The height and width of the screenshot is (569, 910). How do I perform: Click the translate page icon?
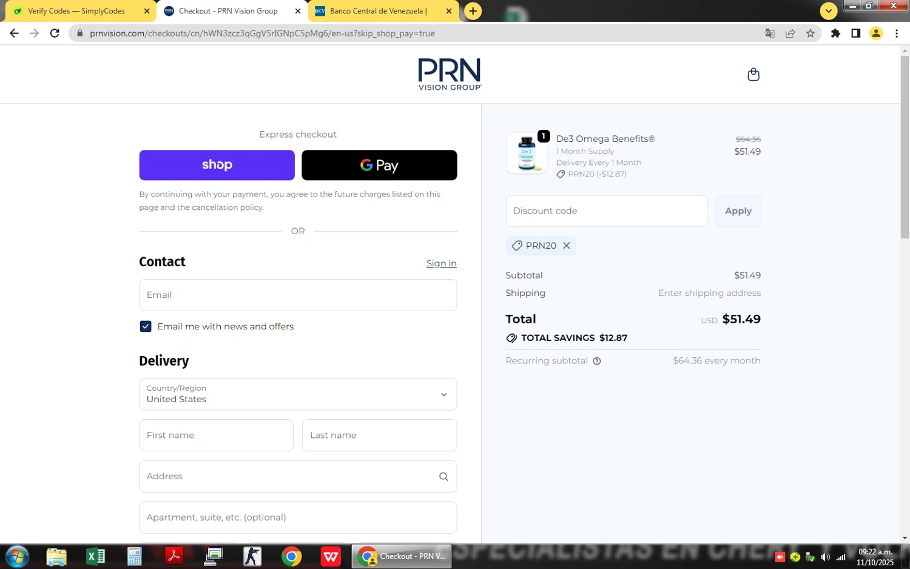(x=770, y=33)
